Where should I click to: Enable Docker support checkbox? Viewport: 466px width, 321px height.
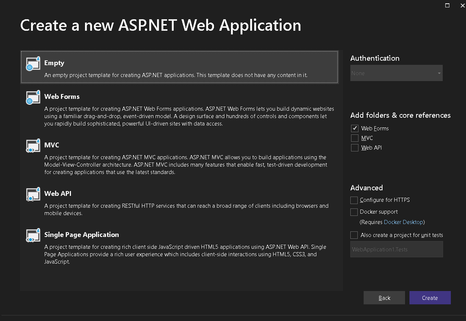[x=354, y=212]
